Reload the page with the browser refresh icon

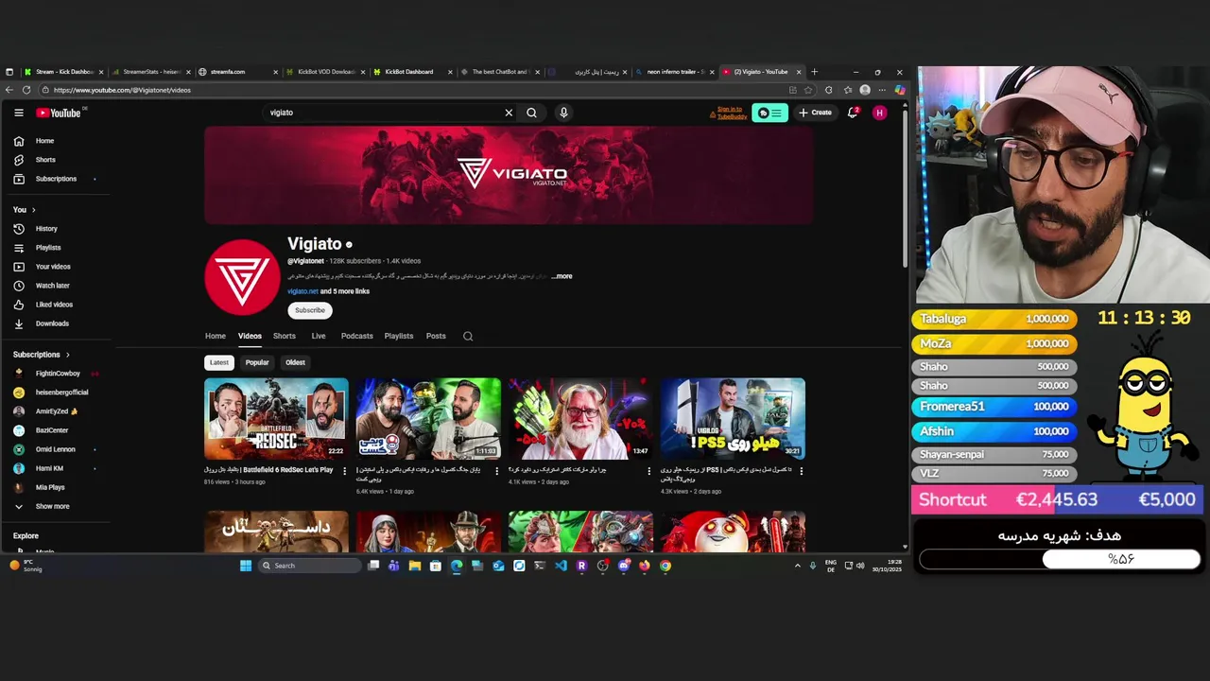click(x=26, y=90)
